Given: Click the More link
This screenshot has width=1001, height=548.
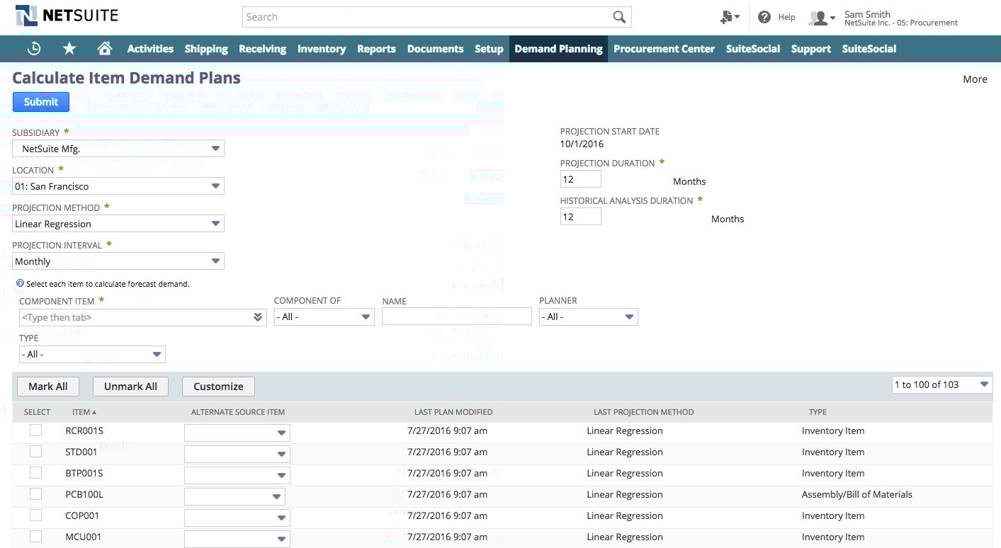Looking at the screenshot, I should pyautogui.click(x=975, y=79).
